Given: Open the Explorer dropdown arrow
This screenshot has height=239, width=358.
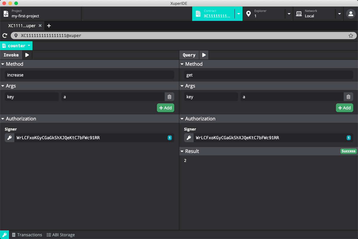Looking at the screenshot, I should point(288,14).
